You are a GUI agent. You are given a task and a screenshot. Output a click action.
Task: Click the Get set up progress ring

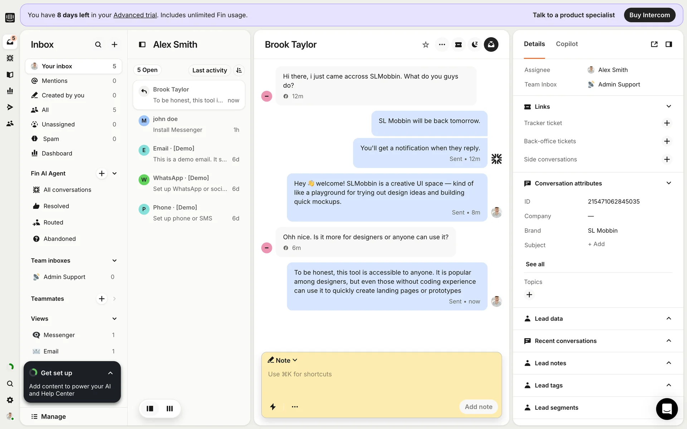click(34, 373)
